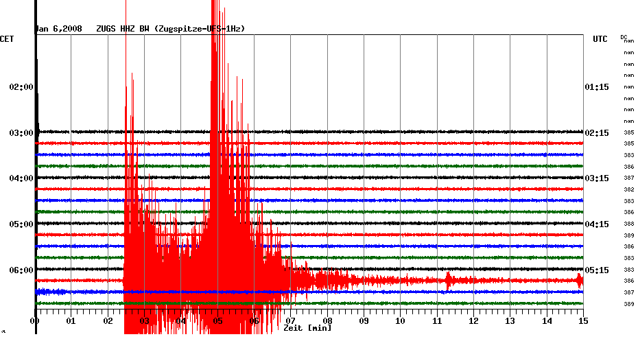The height and width of the screenshot is (339, 638).
Task: Click minute marker "01" on time axis
Action: (71, 321)
